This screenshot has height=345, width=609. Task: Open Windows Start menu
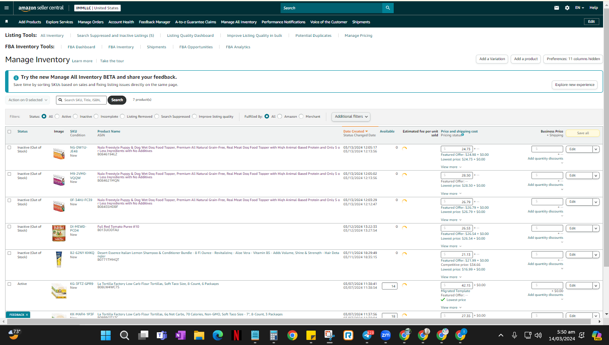[106, 336]
